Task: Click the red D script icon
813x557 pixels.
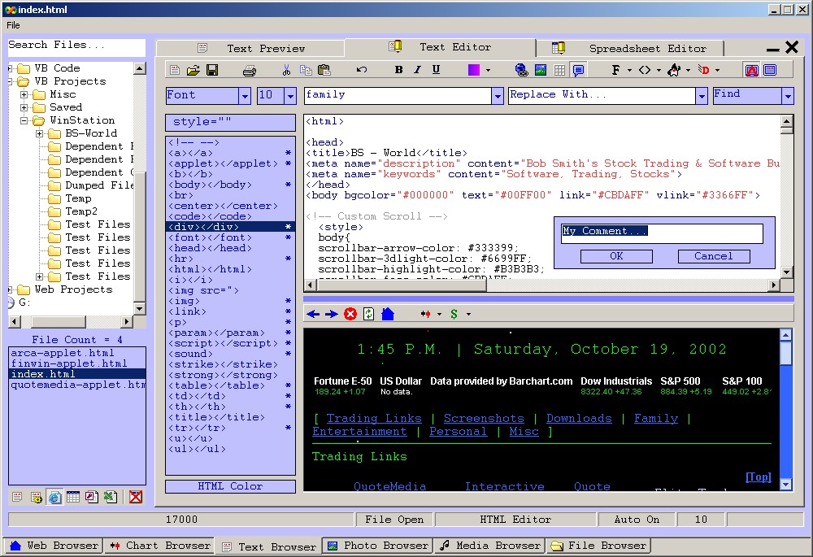Action: pos(703,70)
